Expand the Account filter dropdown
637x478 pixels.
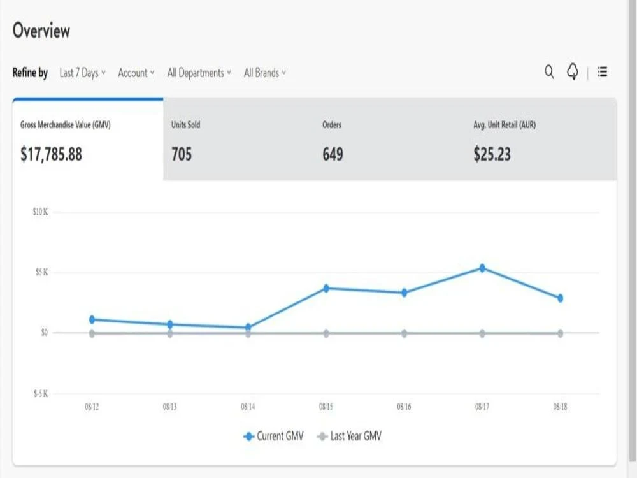pos(136,73)
